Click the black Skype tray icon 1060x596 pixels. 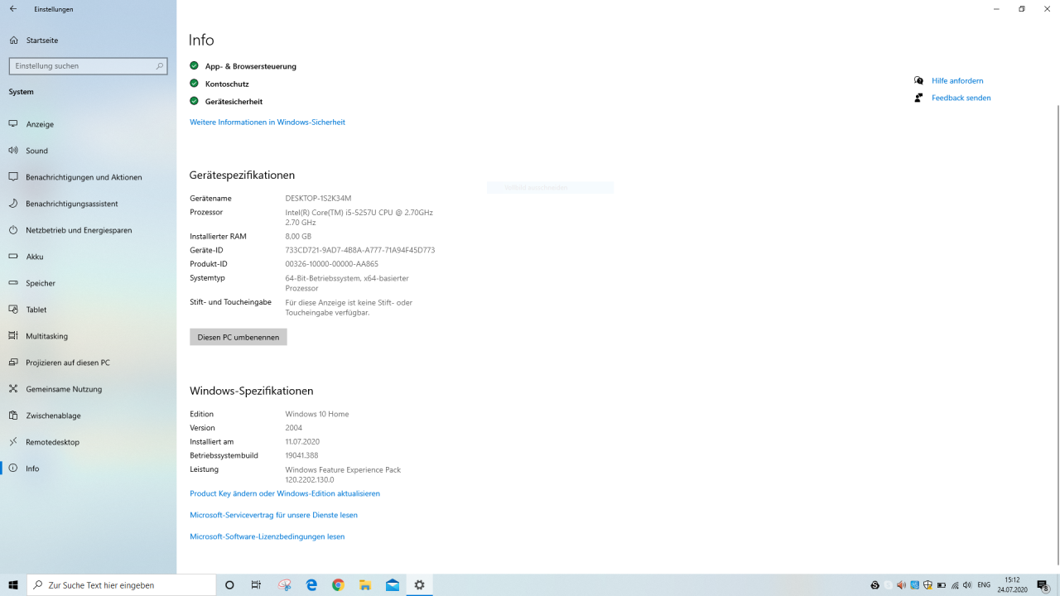coord(875,585)
